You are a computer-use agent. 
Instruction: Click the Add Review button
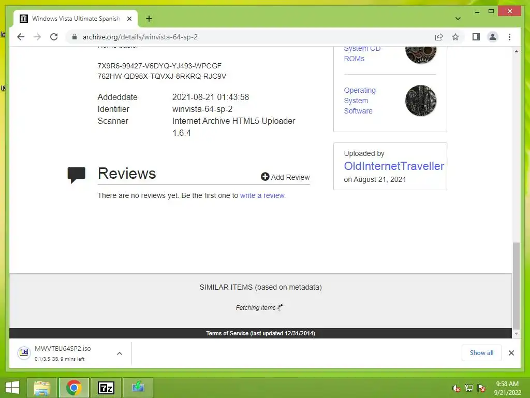[285, 177]
